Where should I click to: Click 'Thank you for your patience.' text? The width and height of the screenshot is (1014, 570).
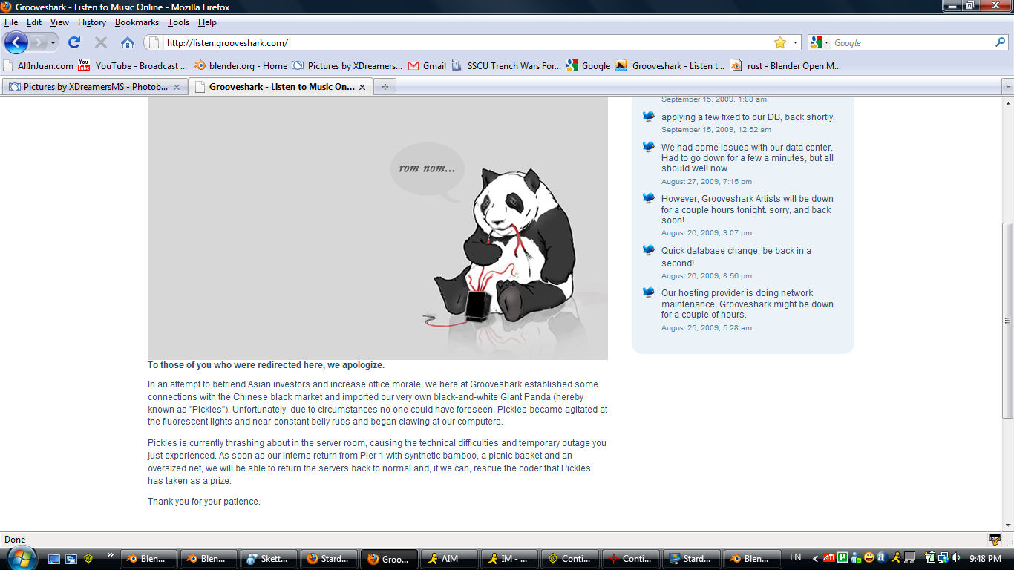[x=204, y=502]
